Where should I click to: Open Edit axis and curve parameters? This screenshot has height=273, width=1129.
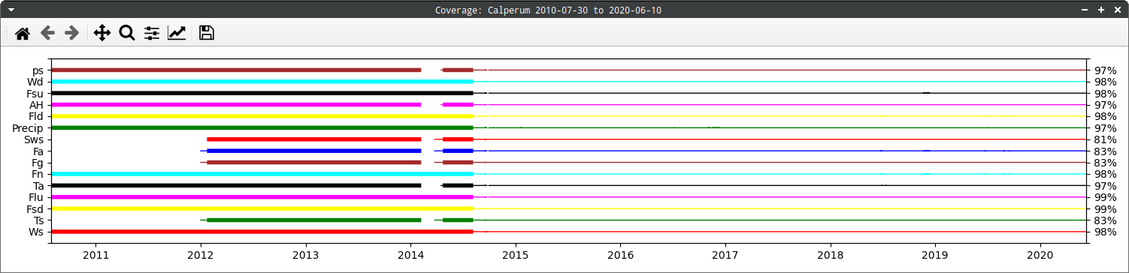pos(177,33)
